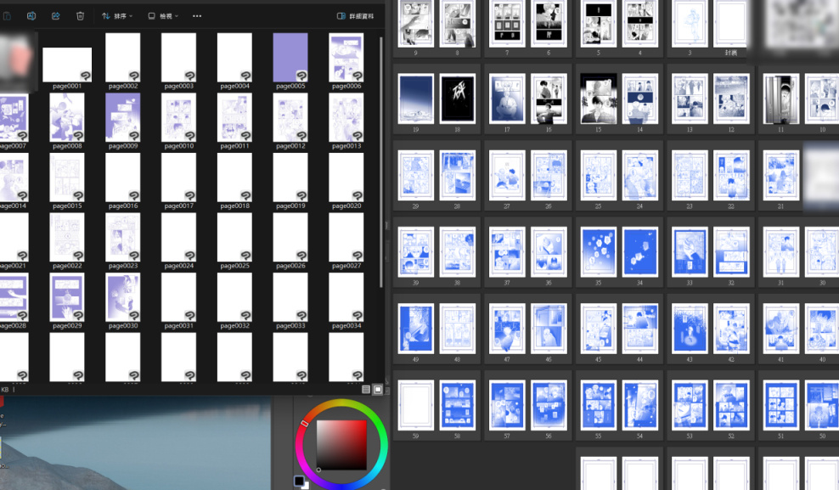Viewport: 839px width, 490px height.
Task: Click the file name label 'page0034'
Action: [346, 326]
